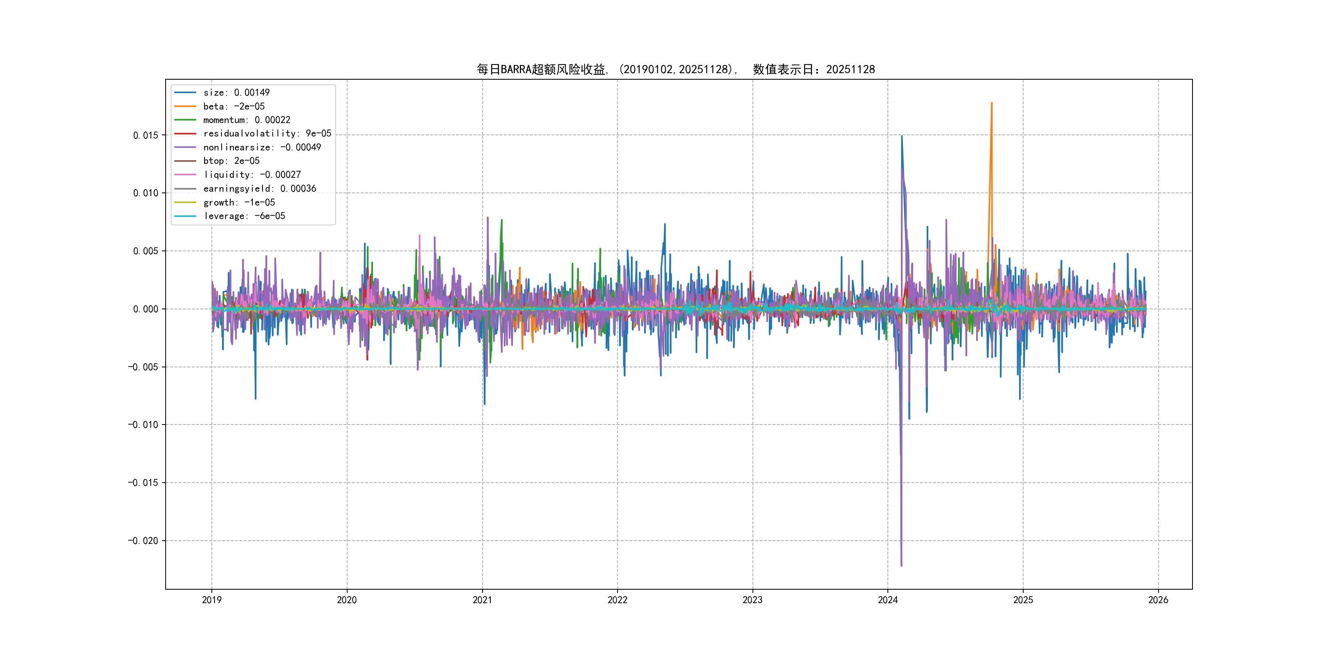Click the orange beta line swatch
Image resolution: width=1325 pixels, height=662 pixels.
185,106
